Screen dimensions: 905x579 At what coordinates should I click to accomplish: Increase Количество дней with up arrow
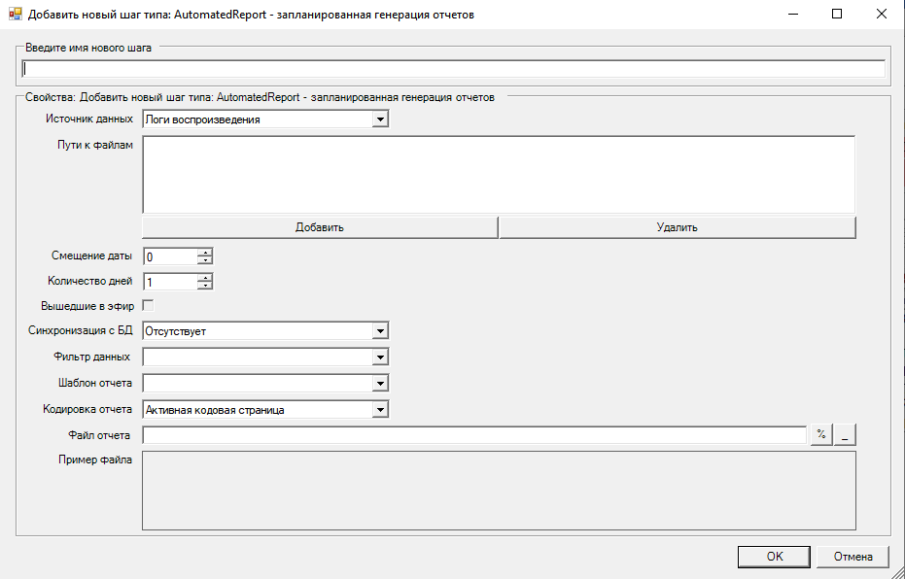pyautogui.click(x=205, y=278)
